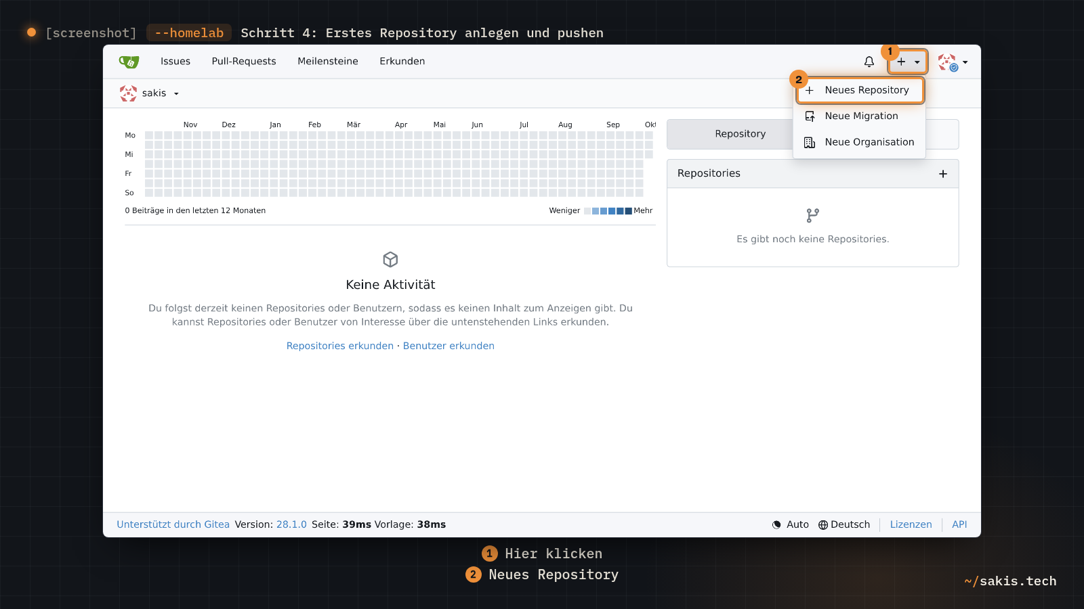The width and height of the screenshot is (1084, 609).
Task: Open the notifications bell
Action: (x=869, y=62)
